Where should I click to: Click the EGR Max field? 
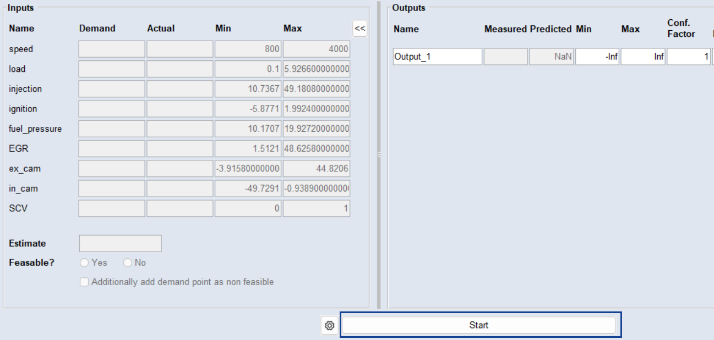(x=316, y=149)
